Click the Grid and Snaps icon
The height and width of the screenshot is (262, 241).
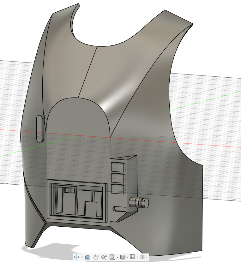coord(133,257)
